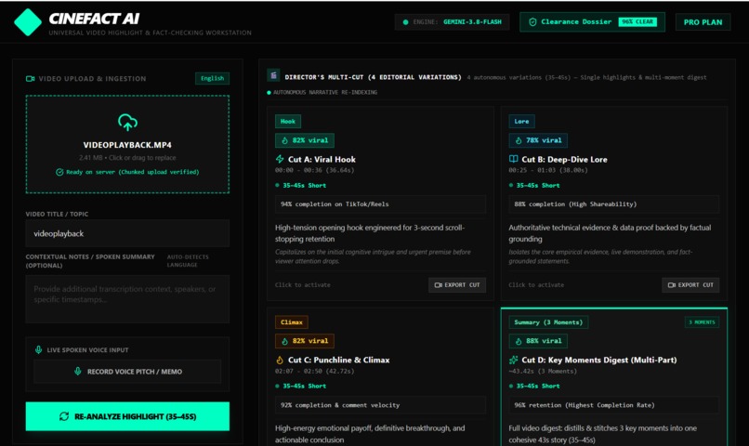
Task: Export Cut B Deep-Dive Lore
Action: [690, 285]
